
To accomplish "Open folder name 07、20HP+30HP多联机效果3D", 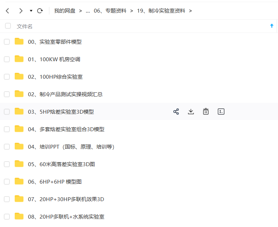I will pyautogui.click(x=66, y=199).
